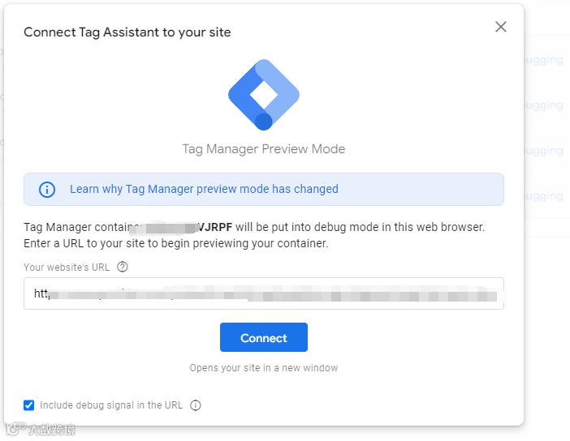Click the info icon in the blue banner
Image resolution: width=570 pixels, height=441 pixels.
(x=47, y=190)
